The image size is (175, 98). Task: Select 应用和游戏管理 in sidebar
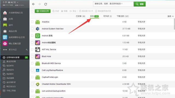pyautogui.click(x=15, y=57)
